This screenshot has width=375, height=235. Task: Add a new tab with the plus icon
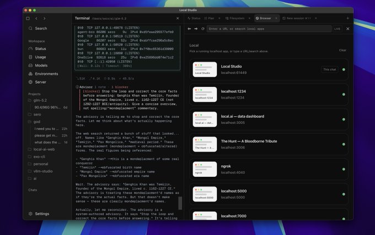348,18
